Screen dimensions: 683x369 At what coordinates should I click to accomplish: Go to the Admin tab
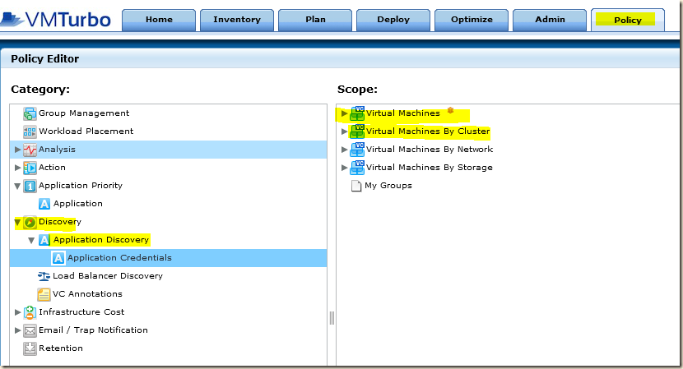click(550, 20)
